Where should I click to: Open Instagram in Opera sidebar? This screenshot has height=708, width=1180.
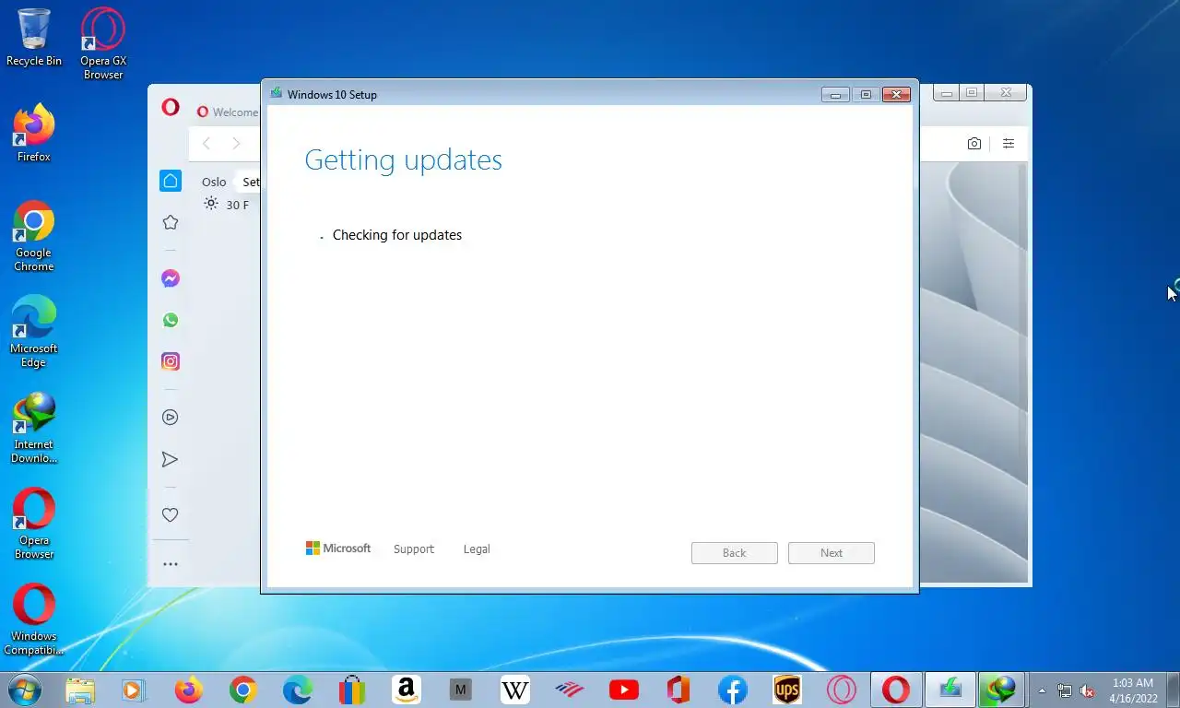point(171,361)
